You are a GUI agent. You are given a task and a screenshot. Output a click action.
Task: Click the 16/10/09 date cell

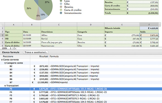point(32,42)
